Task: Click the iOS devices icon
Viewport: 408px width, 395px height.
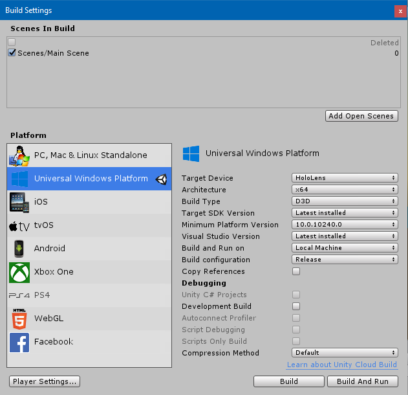Action: coord(19,202)
